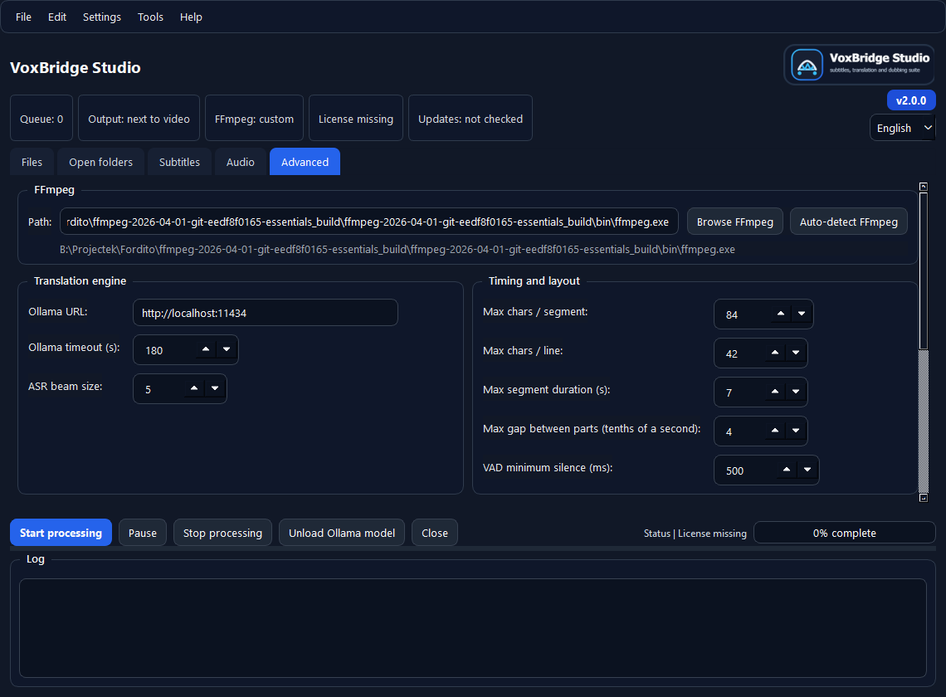This screenshot has height=697, width=946.
Task: Click inside the Ollama URL field
Action: pyautogui.click(x=265, y=312)
